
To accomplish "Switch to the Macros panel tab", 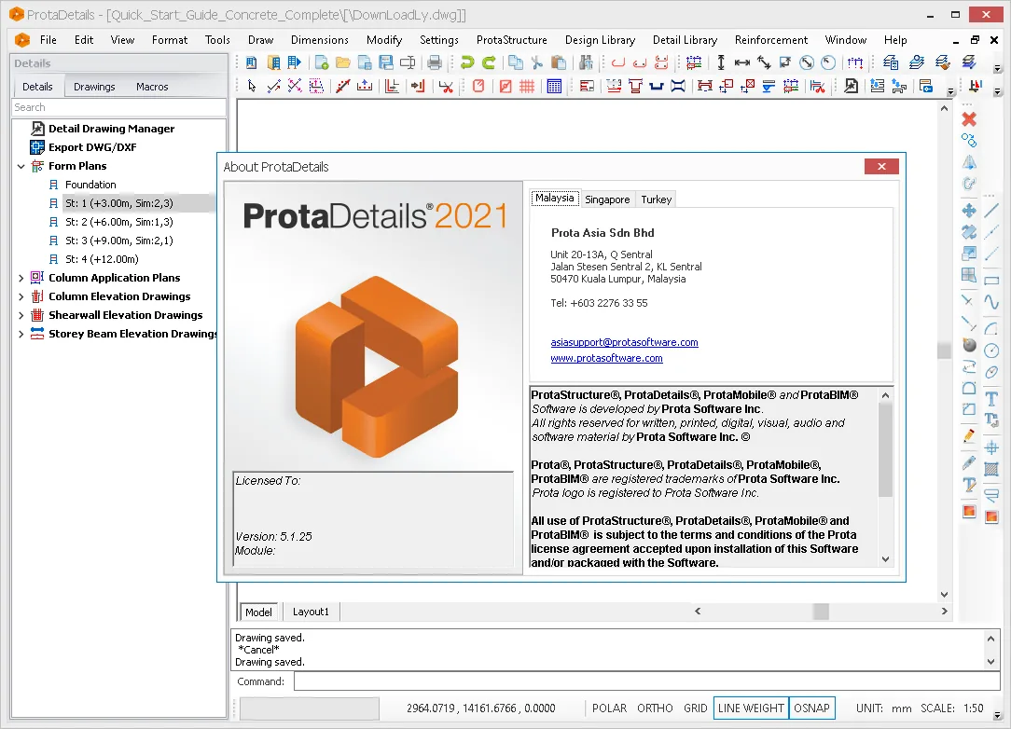I will click(152, 87).
